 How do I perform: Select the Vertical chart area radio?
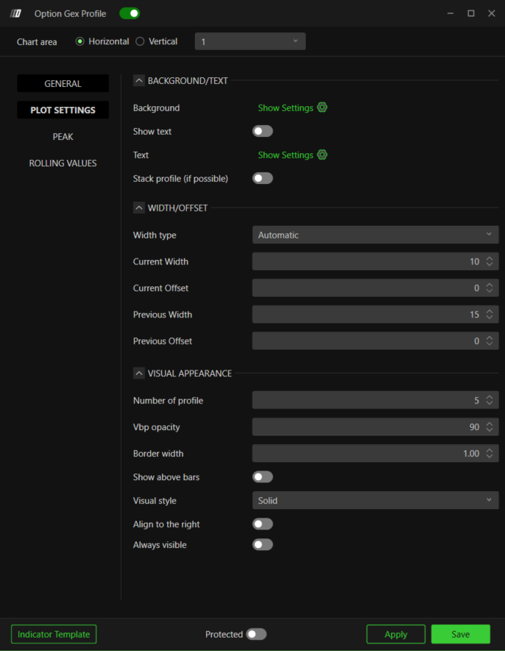(140, 41)
